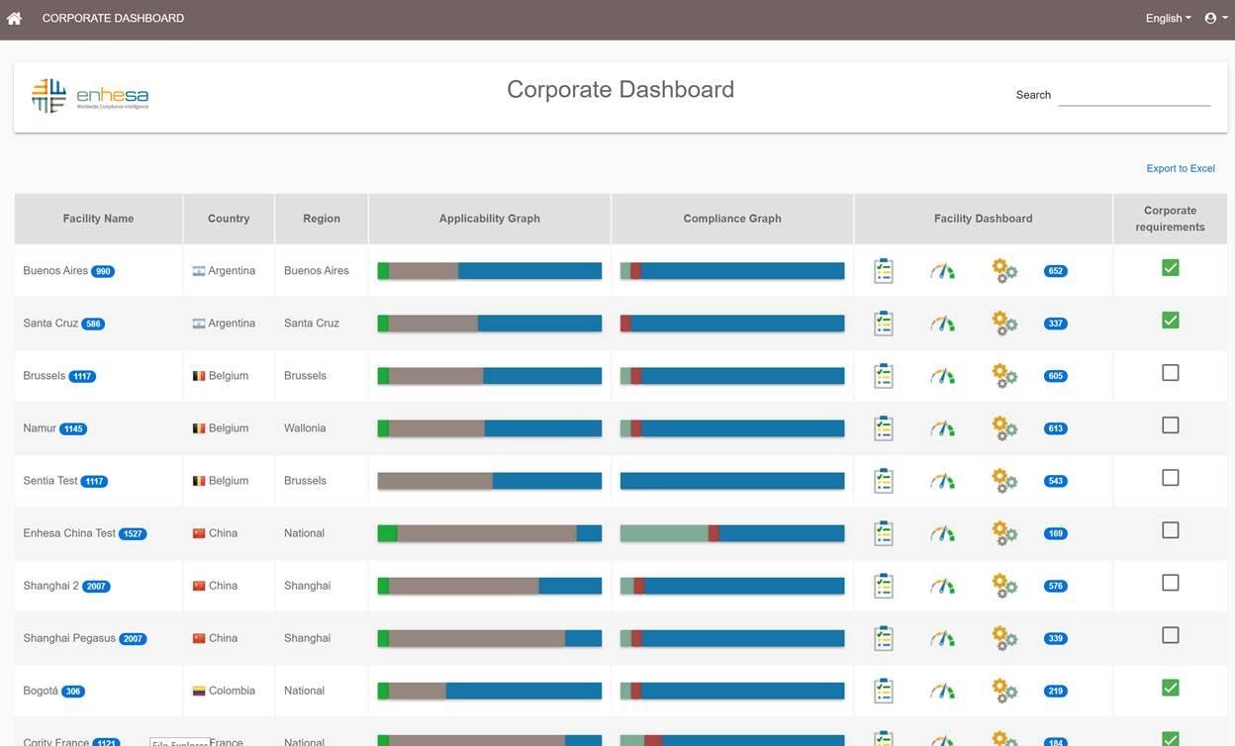Viewport: 1235px width, 746px height.
Task: Sort by the Facility Name column header
Action: pyautogui.click(x=98, y=219)
